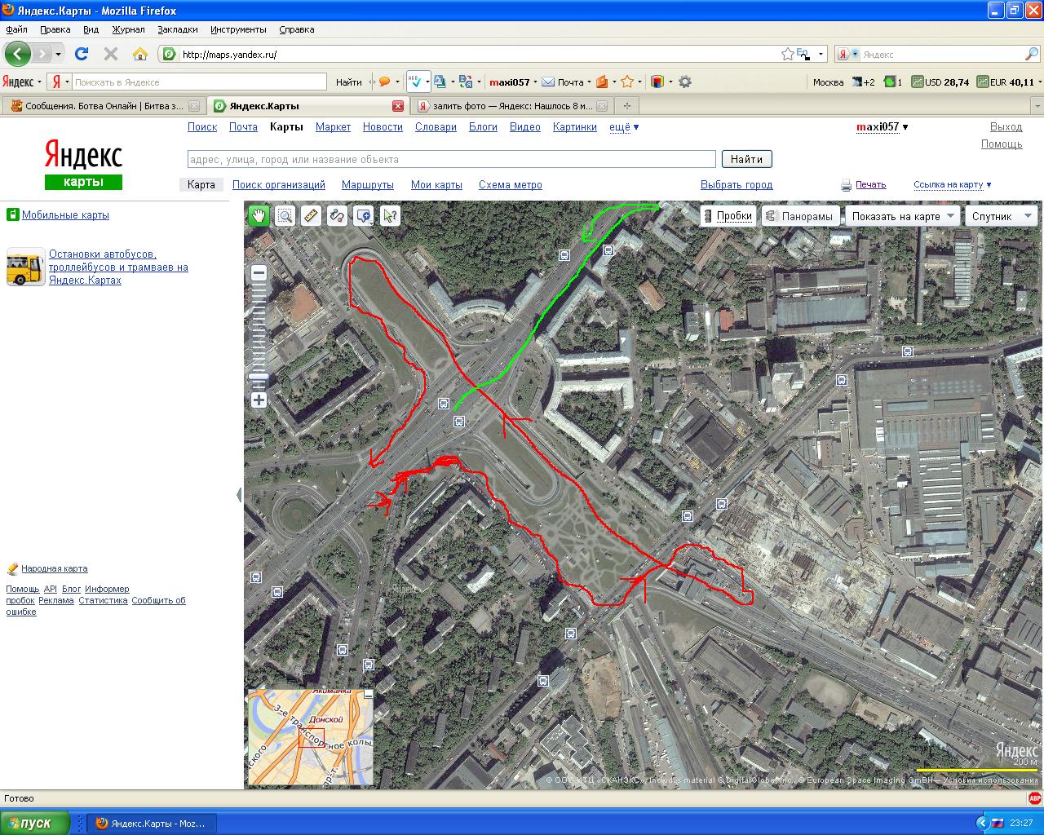
Task: Open the Закладки menu
Action: 178,29
